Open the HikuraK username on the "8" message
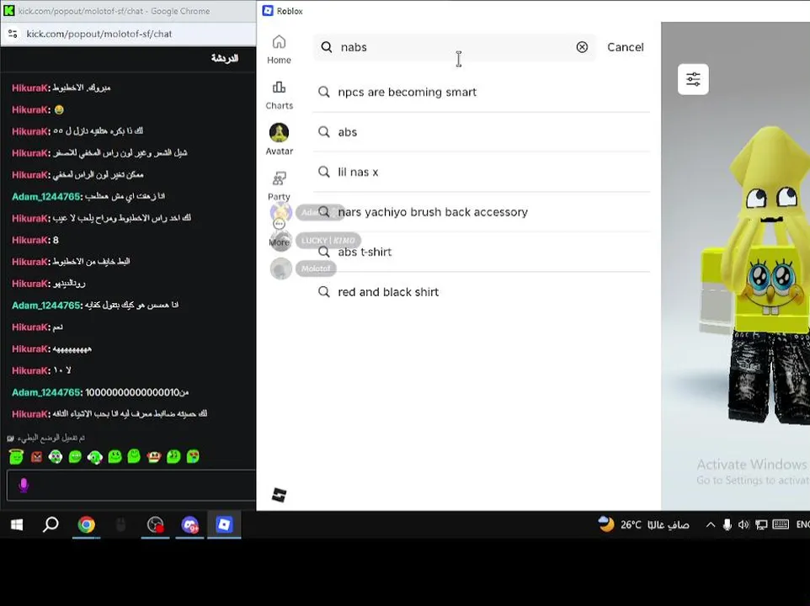The height and width of the screenshot is (606, 810). [x=29, y=240]
